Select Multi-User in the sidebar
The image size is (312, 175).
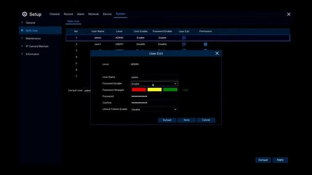(40, 31)
